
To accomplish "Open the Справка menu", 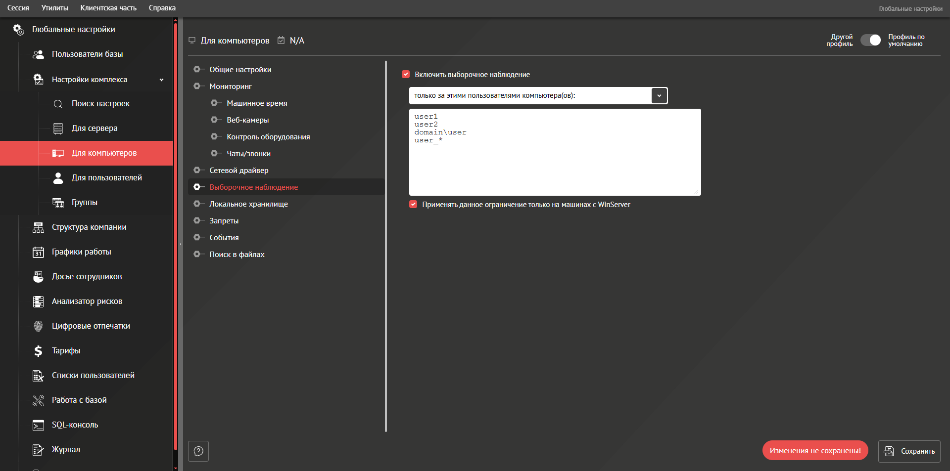I will pyautogui.click(x=162, y=8).
